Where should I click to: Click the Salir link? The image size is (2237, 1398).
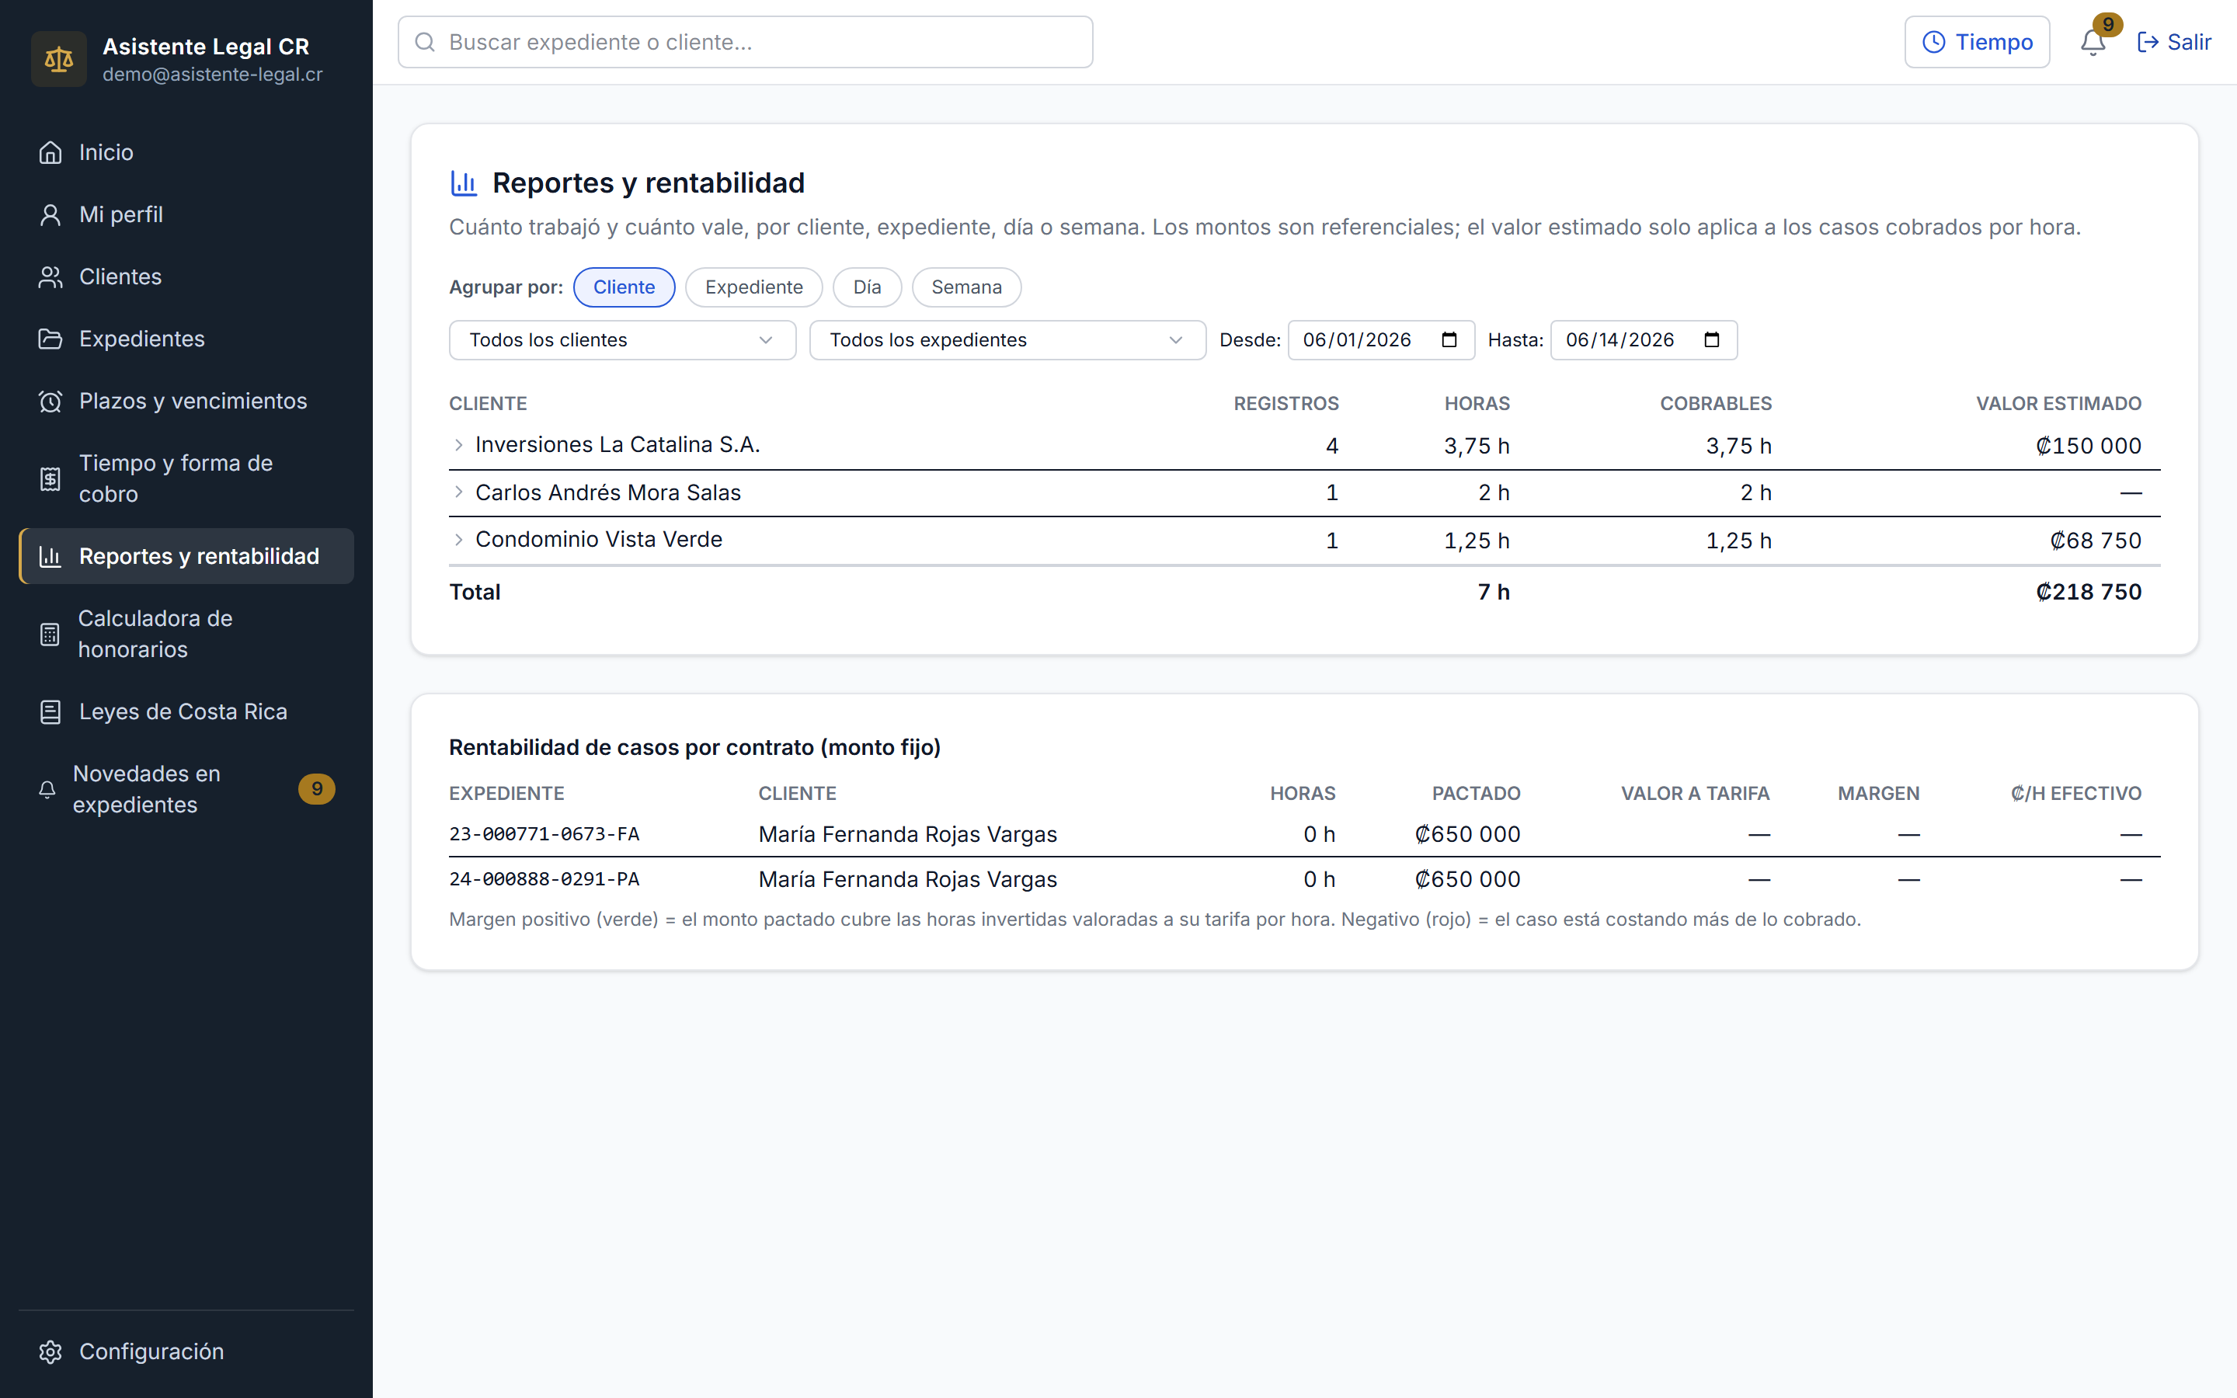tap(2173, 42)
